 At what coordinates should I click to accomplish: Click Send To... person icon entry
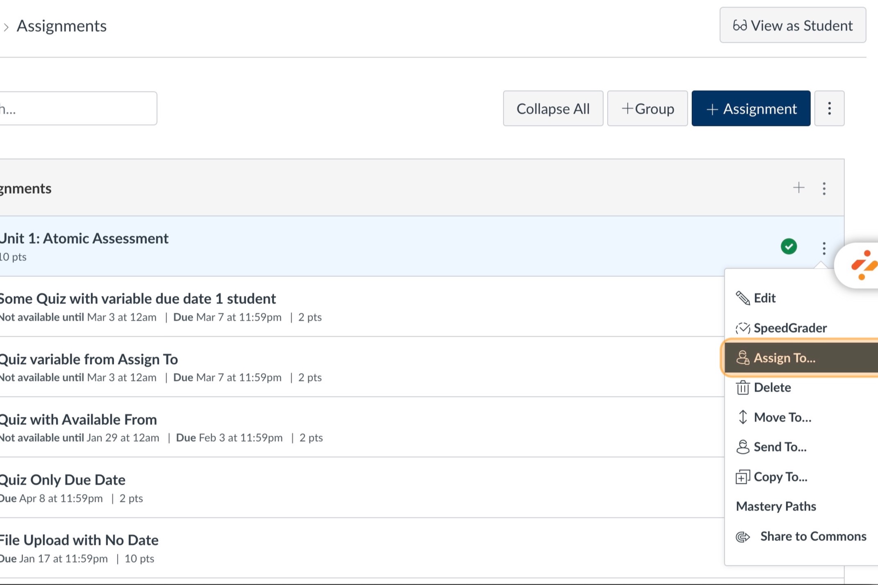click(x=780, y=447)
